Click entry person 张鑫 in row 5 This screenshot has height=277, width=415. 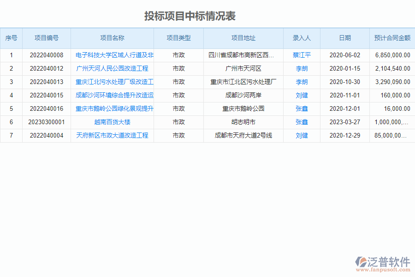click(301, 108)
